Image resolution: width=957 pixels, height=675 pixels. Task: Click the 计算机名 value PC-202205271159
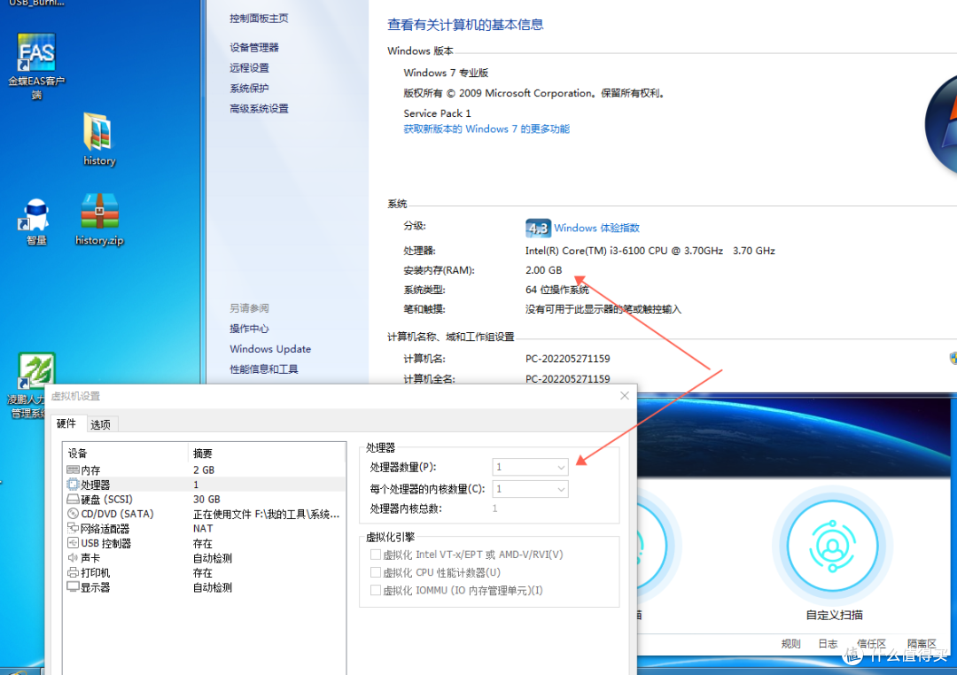coord(568,358)
